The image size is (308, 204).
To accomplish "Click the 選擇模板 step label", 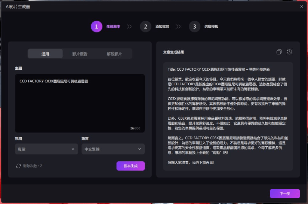I will point(211,26).
